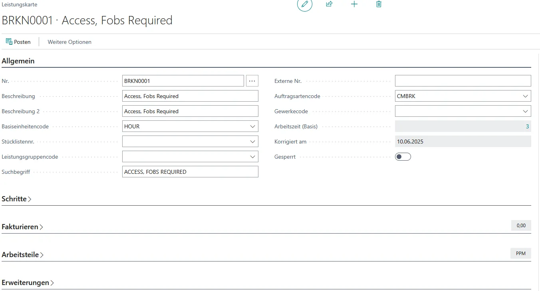
Task: Click the Suchbegriff input field
Action: point(190,172)
